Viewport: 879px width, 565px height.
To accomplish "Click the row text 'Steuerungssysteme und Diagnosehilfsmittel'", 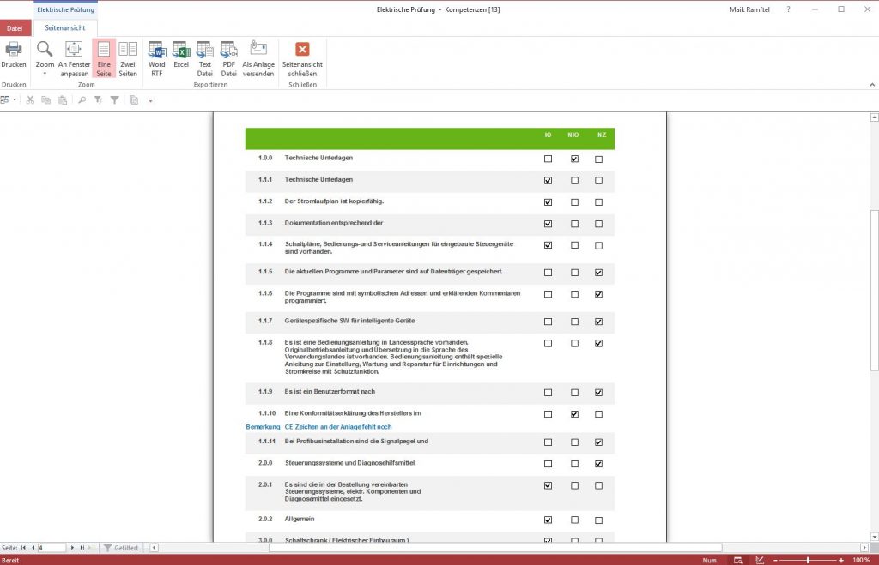I will tap(350, 463).
